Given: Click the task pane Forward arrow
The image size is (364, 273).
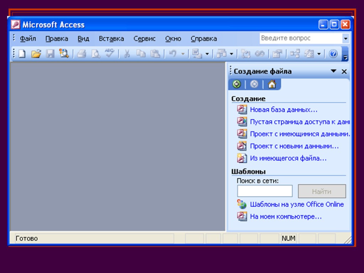Looking at the screenshot, I should tap(254, 84).
